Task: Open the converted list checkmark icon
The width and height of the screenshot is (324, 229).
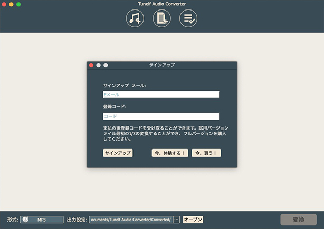Action: tap(188, 18)
